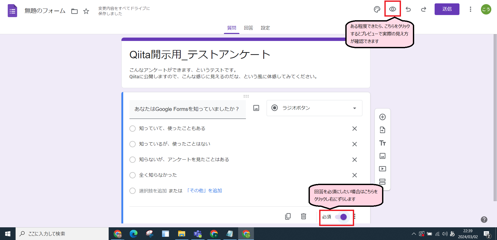
Task: Open the ラジオボタン question type dropdown
Action: (314, 108)
